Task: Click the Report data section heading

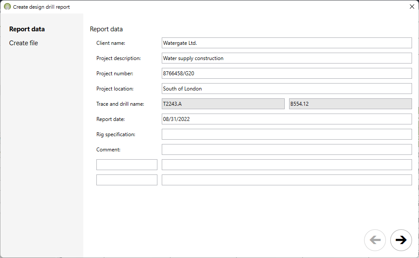Action: [106, 29]
